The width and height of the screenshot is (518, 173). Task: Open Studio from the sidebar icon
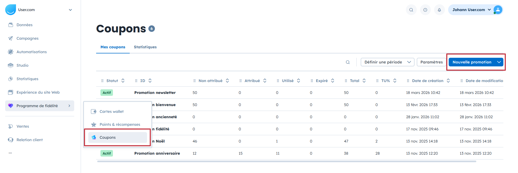[x=11, y=65]
